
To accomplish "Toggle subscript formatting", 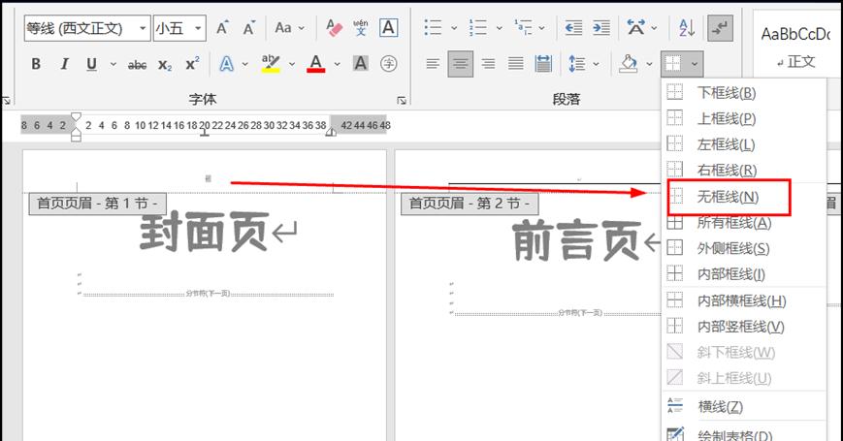I will tap(165, 65).
